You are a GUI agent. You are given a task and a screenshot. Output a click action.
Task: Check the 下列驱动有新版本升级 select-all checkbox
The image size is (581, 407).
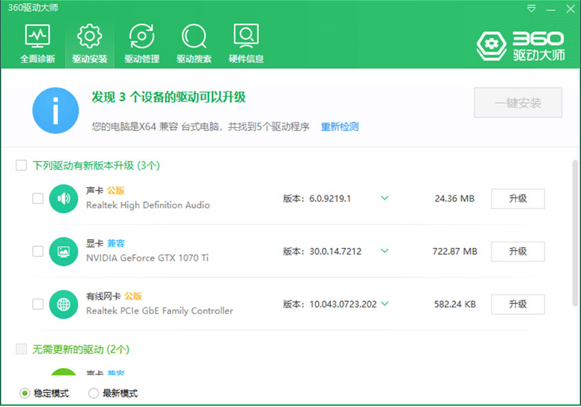coord(21,165)
